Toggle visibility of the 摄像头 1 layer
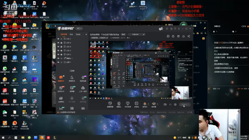The height and width of the screenshot is (140, 249). [58, 58]
